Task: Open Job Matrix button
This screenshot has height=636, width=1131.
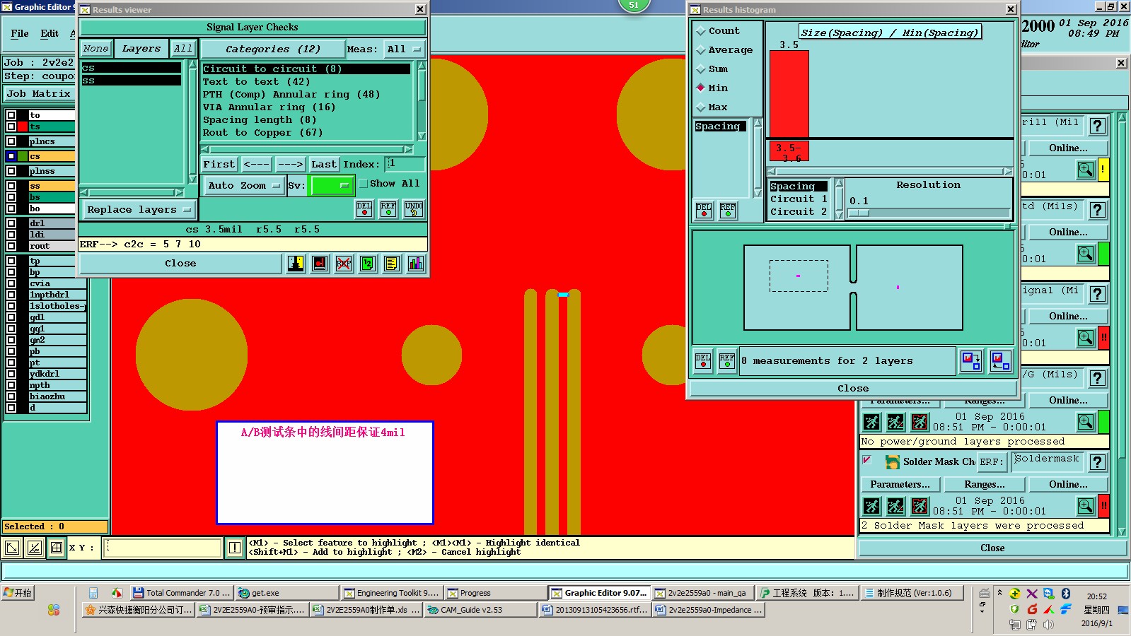Action: click(x=39, y=94)
